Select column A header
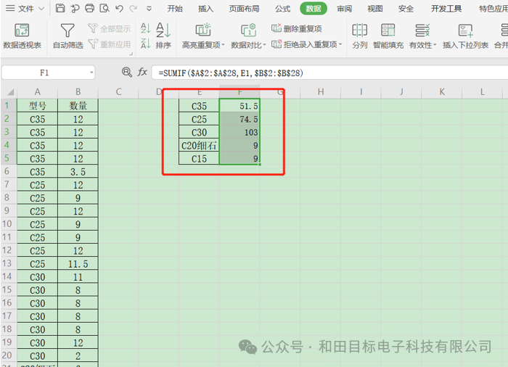This screenshot has height=367, width=508. pos(37,92)
